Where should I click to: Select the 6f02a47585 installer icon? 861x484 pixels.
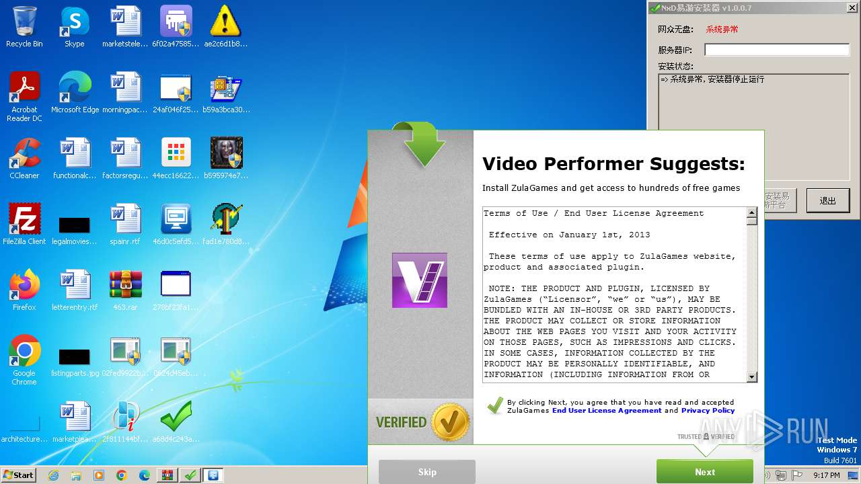[176, 27]
